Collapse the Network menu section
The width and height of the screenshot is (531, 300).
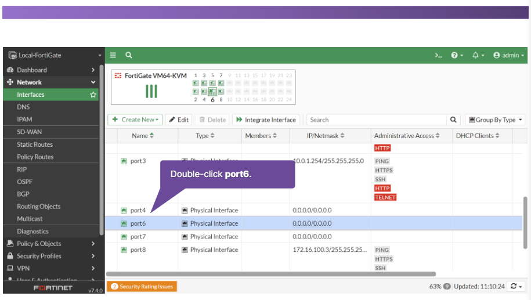51,82
